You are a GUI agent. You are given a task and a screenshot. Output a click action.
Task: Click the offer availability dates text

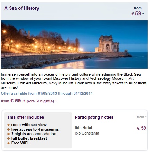[47, 93]
